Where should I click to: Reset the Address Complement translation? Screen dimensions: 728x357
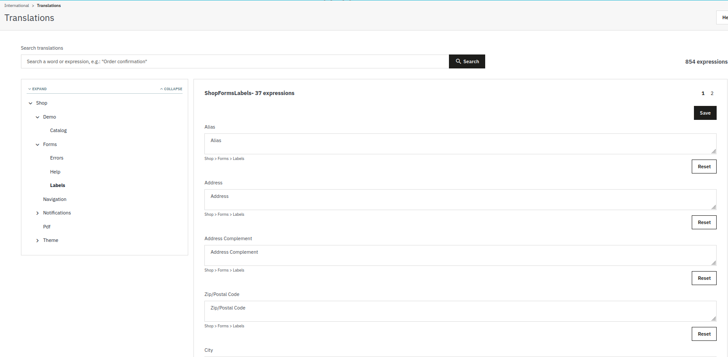pyautogui.click(x=704, y=278)
